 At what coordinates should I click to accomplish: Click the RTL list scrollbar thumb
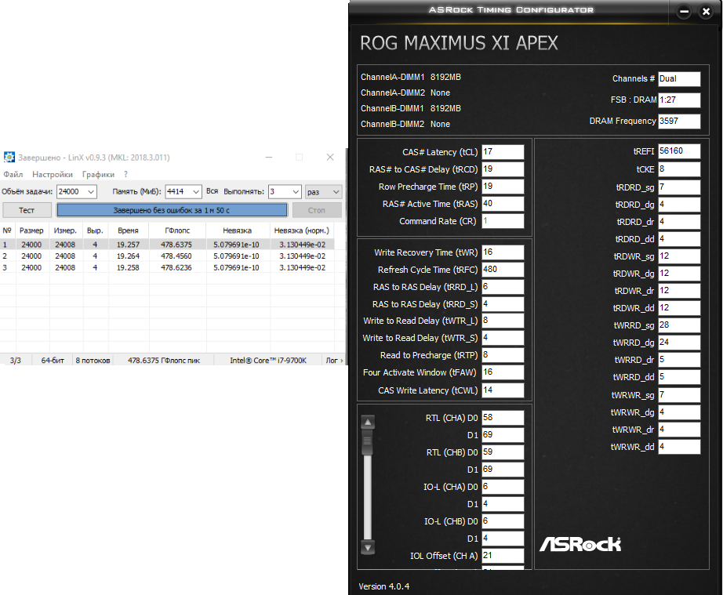(x=368, y=443)
